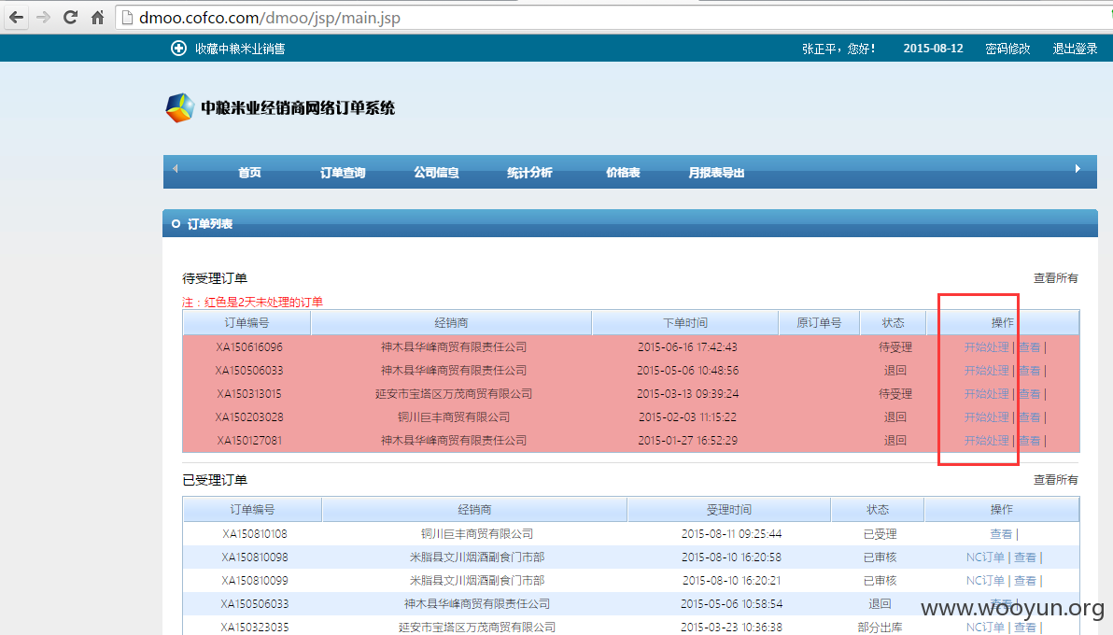1113x635 pixels.
Task: Click NC订单 for order XA150810098
Action: (x=985, y=557)
